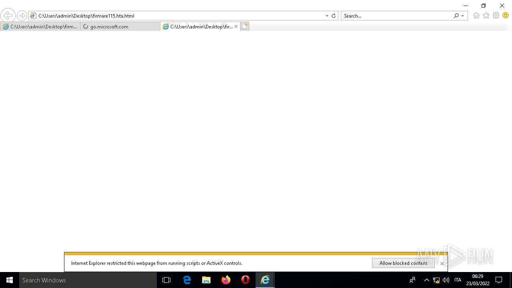Click the page icon in address bar
The height and width of the screenshot is (288, 512).
(34, 16)
